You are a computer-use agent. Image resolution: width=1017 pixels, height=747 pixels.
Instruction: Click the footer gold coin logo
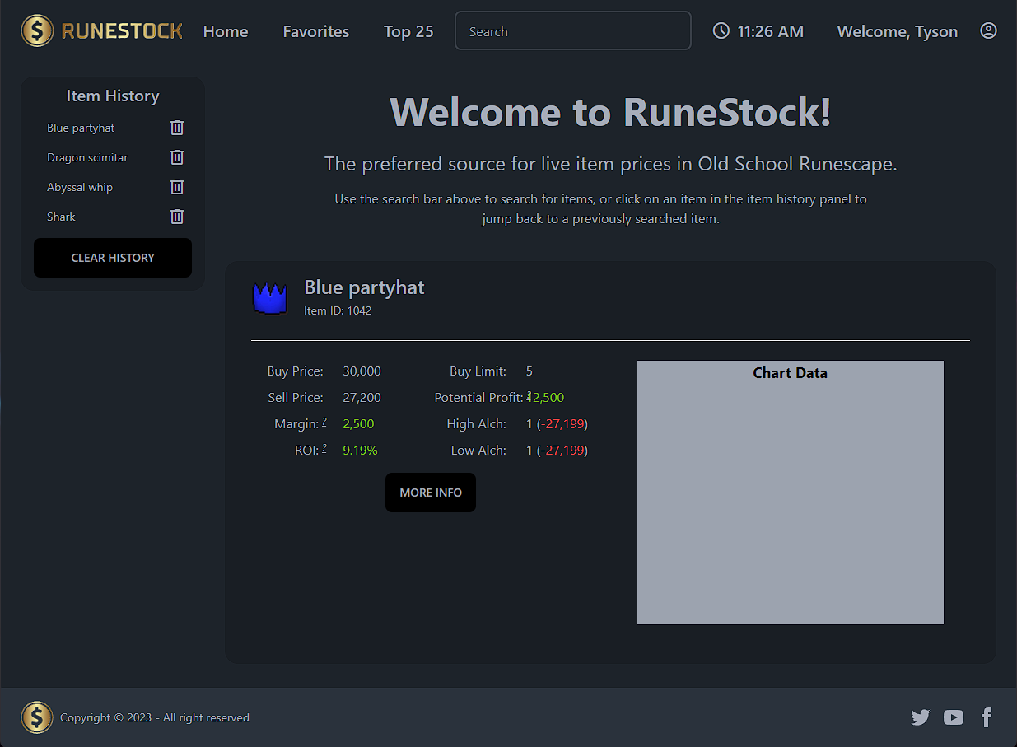37,717
